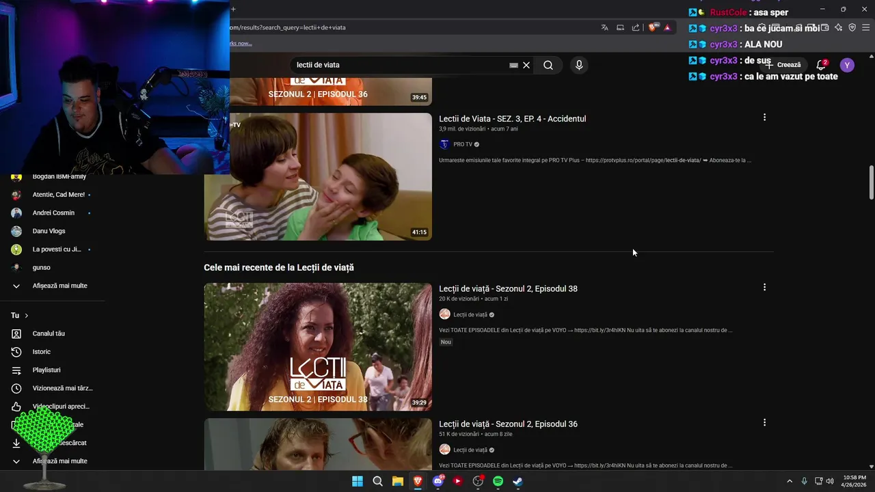Click the Istoric clock icon
Screen dimensions: 875x492
pyautogui.click(x=16, y=352)
